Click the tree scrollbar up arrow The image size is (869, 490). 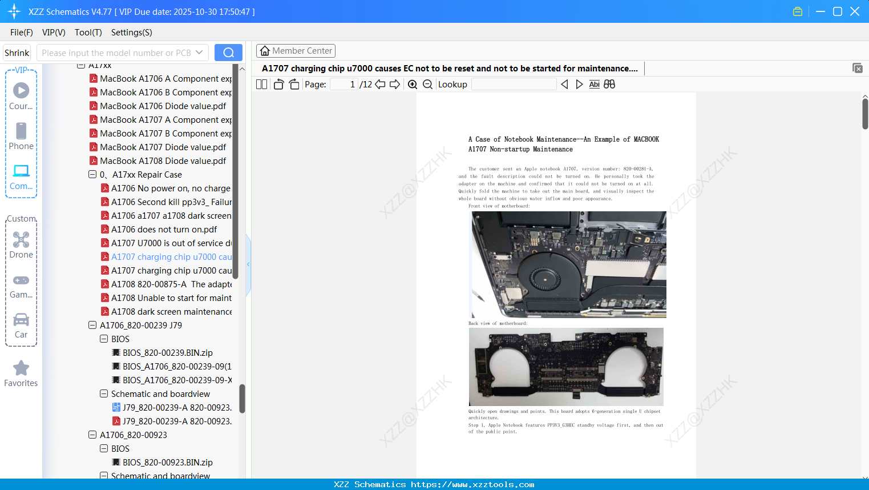point(242,69)
